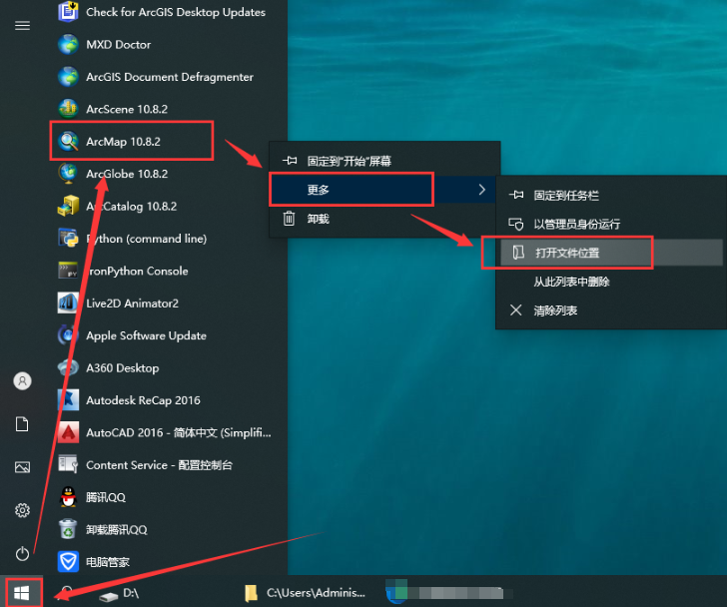Click the ArcGIS Document Defragmenter icon
Image resolution: width=727 pixels, height=607 pixels.
pyautogui.click(x=68, y=77)
